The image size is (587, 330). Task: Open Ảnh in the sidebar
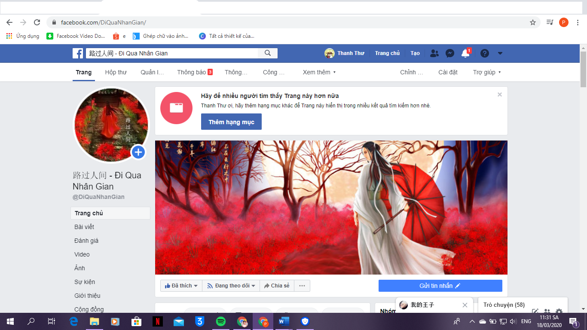click(x=79, y=268)
